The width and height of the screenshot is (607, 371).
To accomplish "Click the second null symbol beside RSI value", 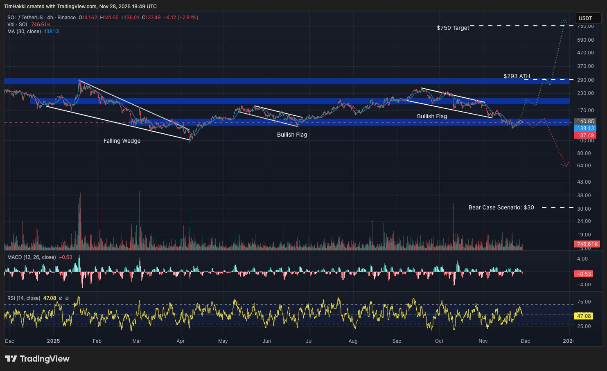I will pos(67,298).
